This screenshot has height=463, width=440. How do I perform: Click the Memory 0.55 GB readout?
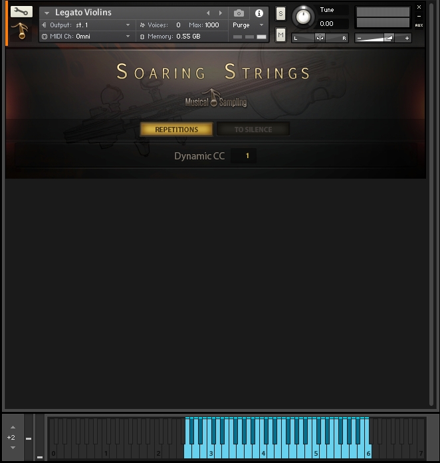tap(188, 37)
